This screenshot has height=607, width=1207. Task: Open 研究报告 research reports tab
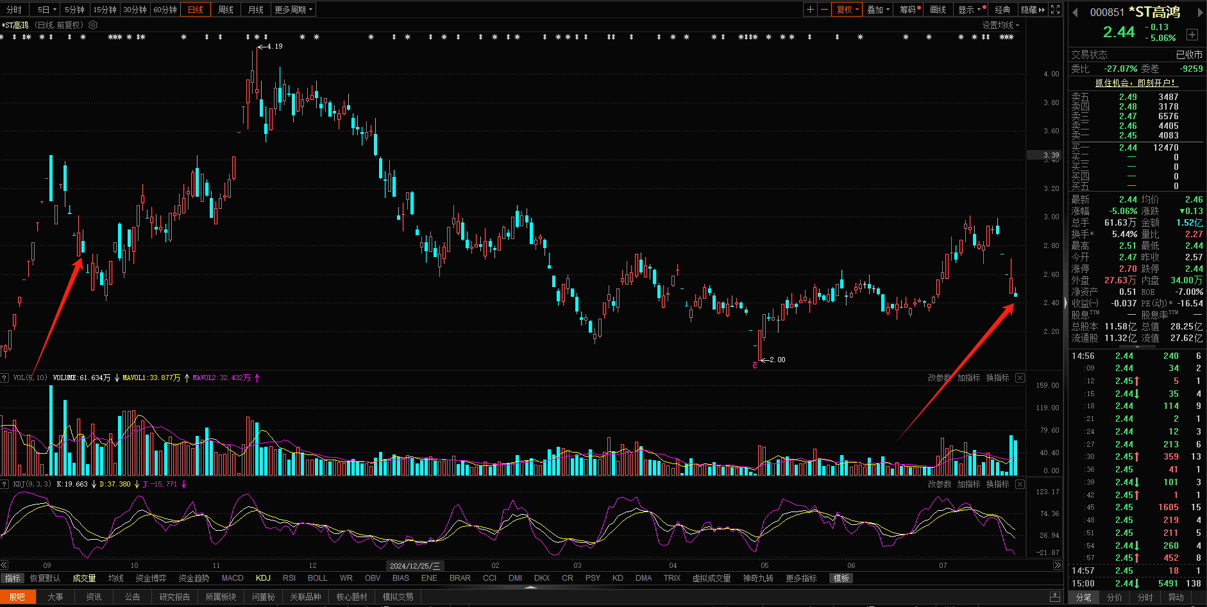click(174, 597)
